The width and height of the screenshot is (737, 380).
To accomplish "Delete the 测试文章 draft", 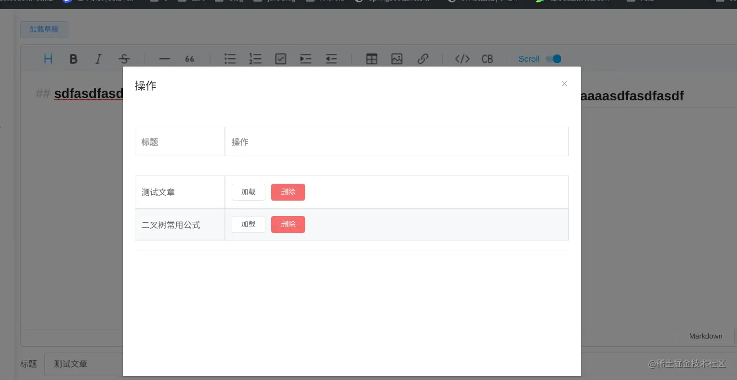I will coord(288,192).
